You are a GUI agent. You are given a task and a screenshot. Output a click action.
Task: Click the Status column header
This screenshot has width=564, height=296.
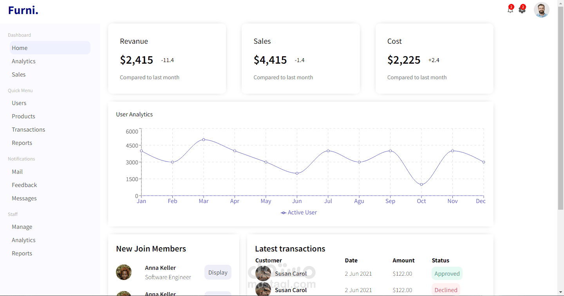pyautogui.click(x=440, y=260)
